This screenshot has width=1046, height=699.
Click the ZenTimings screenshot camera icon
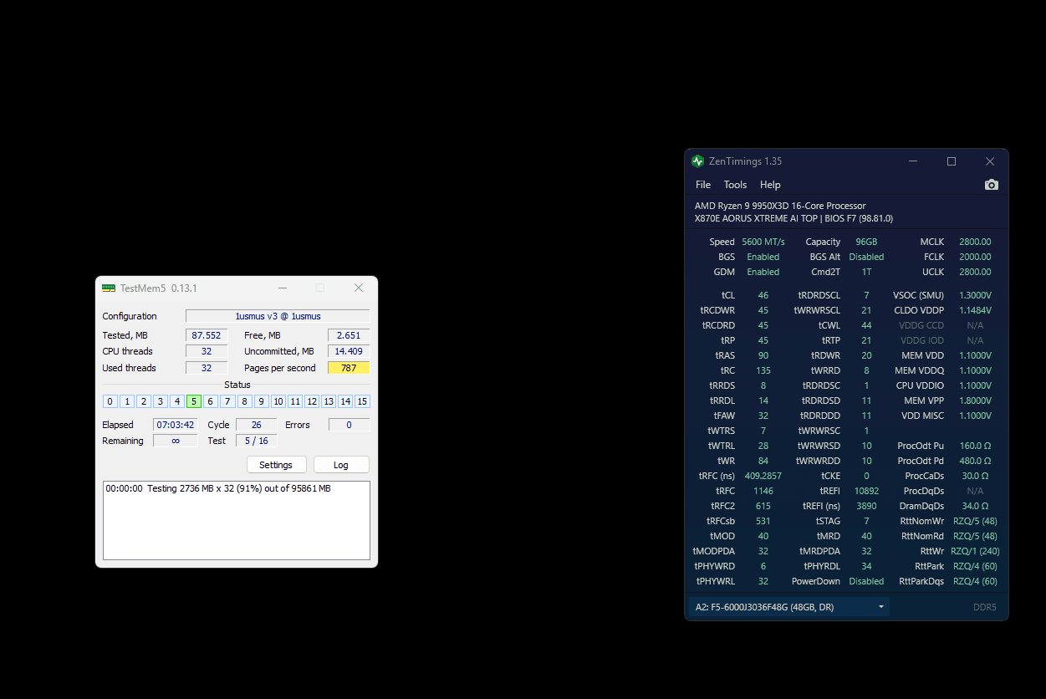click(992, 185)
